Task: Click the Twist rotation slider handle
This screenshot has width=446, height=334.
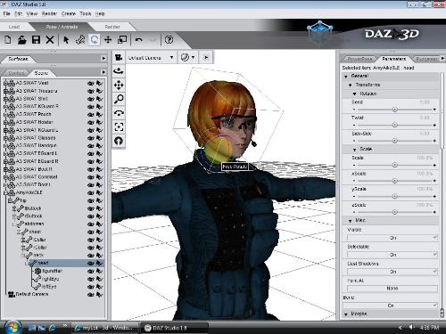Action: (x=395, y=125)
